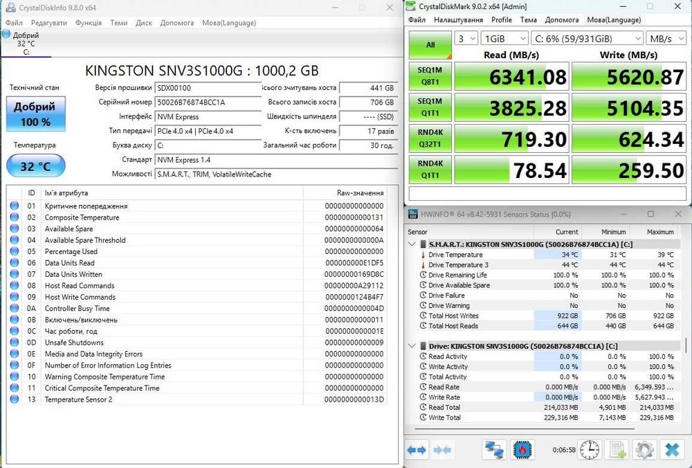Click the Добрий 100 % health status button
This screenshot has width=692, height=468.
pyautogui.click(x=36, y=114)
